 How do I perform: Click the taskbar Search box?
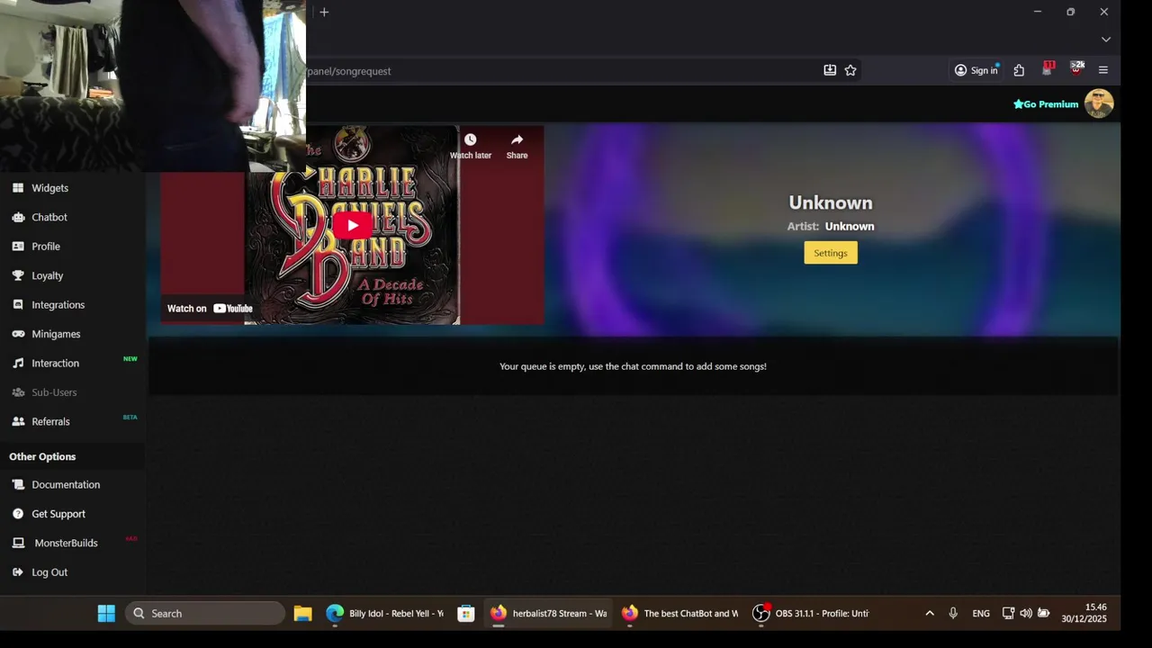[205, 613]
